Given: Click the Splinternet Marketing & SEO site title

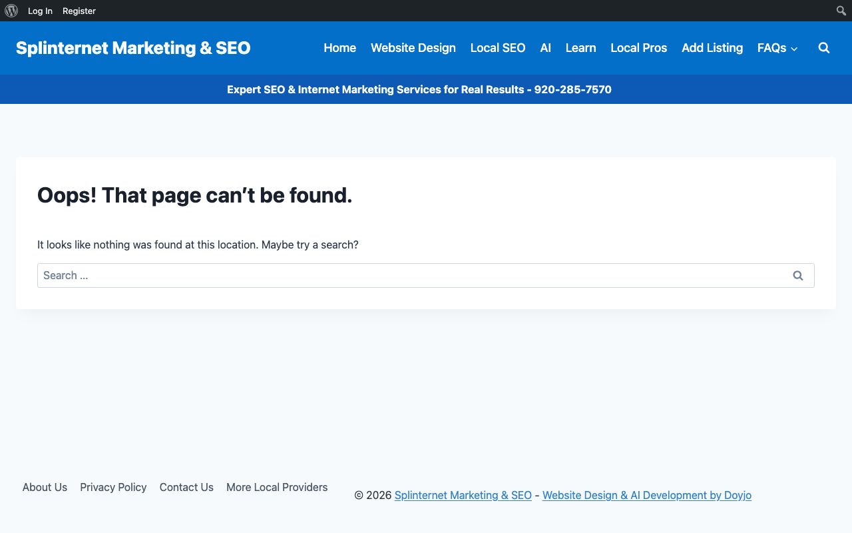Looking at the screenshot, I should [x=133, y=48].
